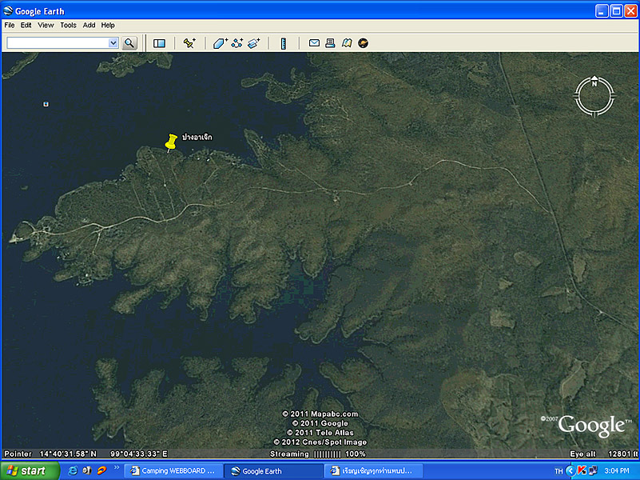This screenshot has width=640, height=480.
Task: Select the Add Placemark tool
Action: point(189,43)
